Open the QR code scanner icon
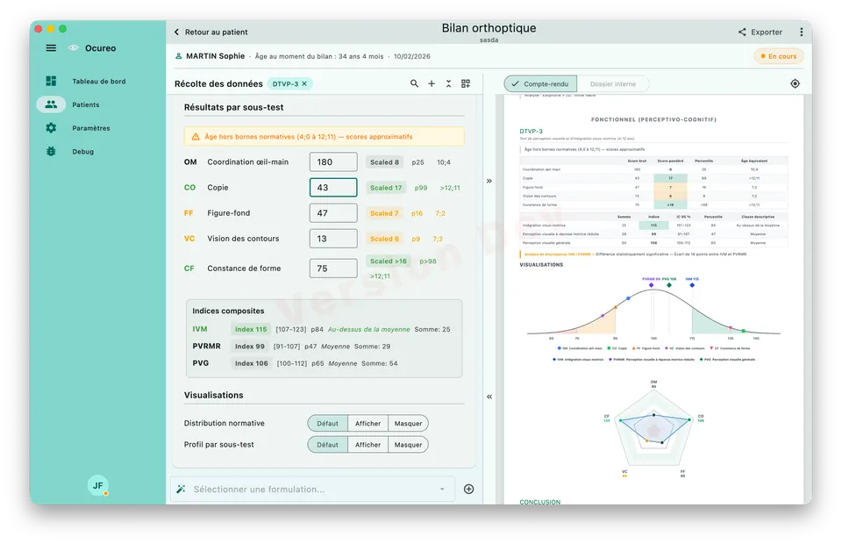Screen dimensions: 842x544 click(x=466, y=83)
